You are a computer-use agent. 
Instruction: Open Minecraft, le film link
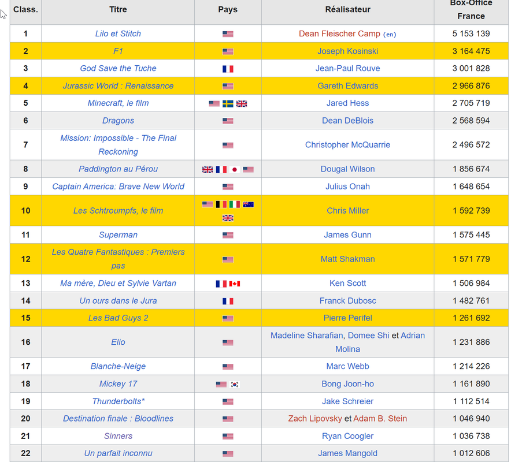click(x=118, y=103)
